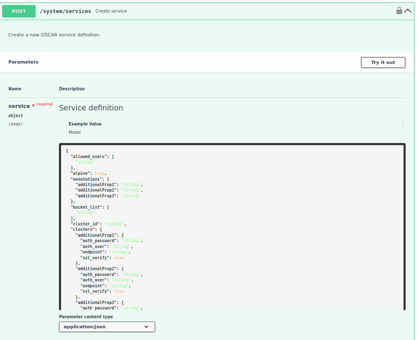Click the authorization lock icon
Screen dimensions: 419x340
click(x=399, y=11)
